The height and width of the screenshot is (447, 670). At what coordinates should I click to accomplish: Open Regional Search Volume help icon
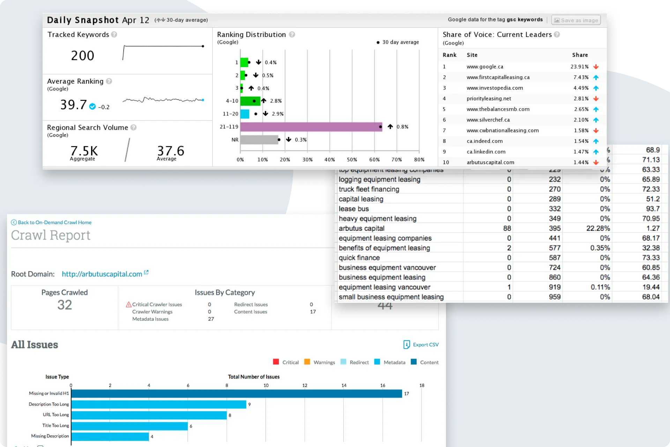[133, 128]
